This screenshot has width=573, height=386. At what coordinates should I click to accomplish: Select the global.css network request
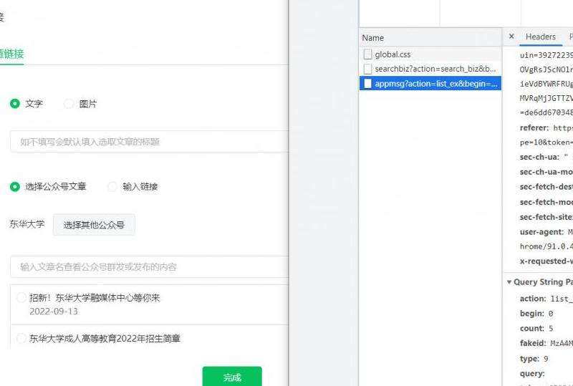pos(393,54)
